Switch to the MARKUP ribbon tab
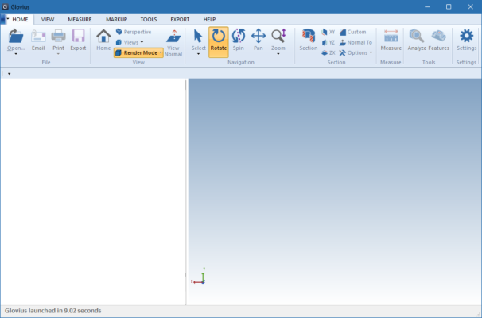 (x=116, y=19)
